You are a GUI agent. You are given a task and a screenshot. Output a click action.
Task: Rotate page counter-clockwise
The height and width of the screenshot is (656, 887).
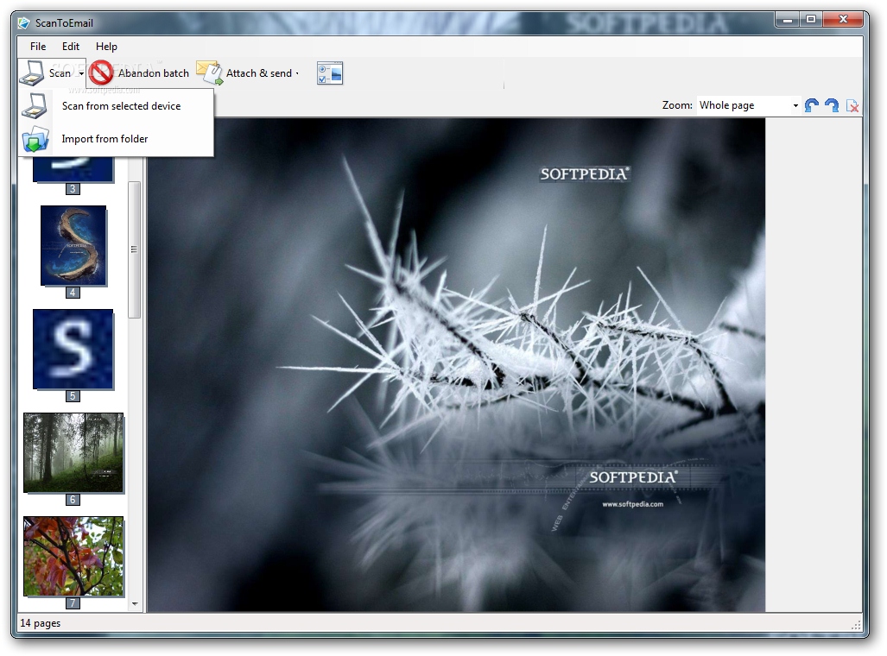[x=812, y=105]
